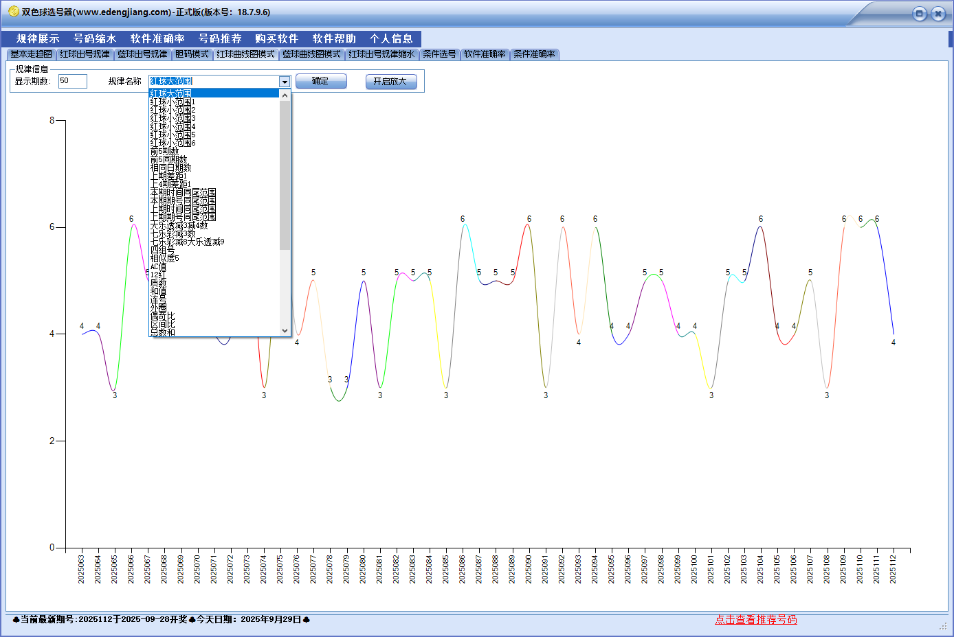Viewport: 954px width, 637px height.
Task: Click the restore window icon in title bar
Action: (x=920, y=14)
